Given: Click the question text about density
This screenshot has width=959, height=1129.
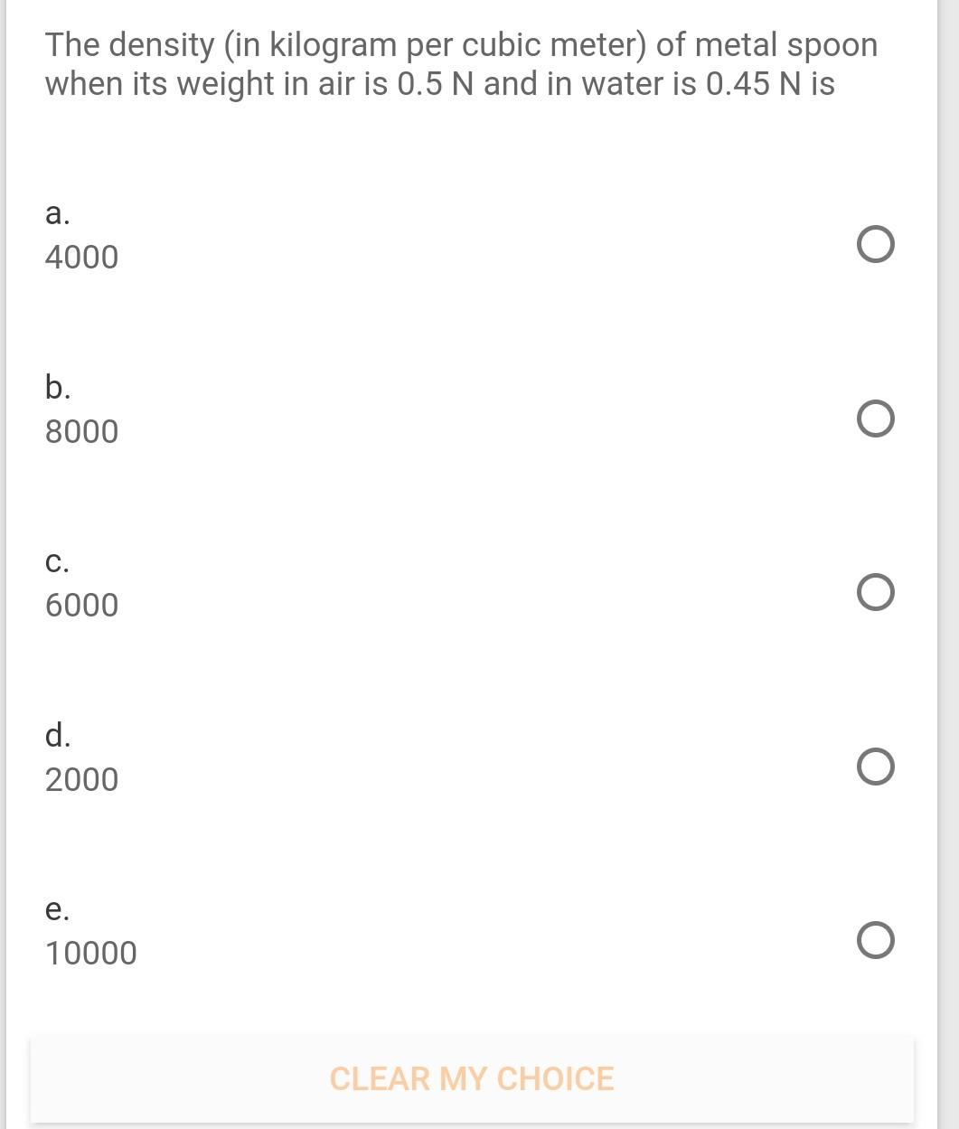Looking at the screenshot, I should click(x=461, y=63).
